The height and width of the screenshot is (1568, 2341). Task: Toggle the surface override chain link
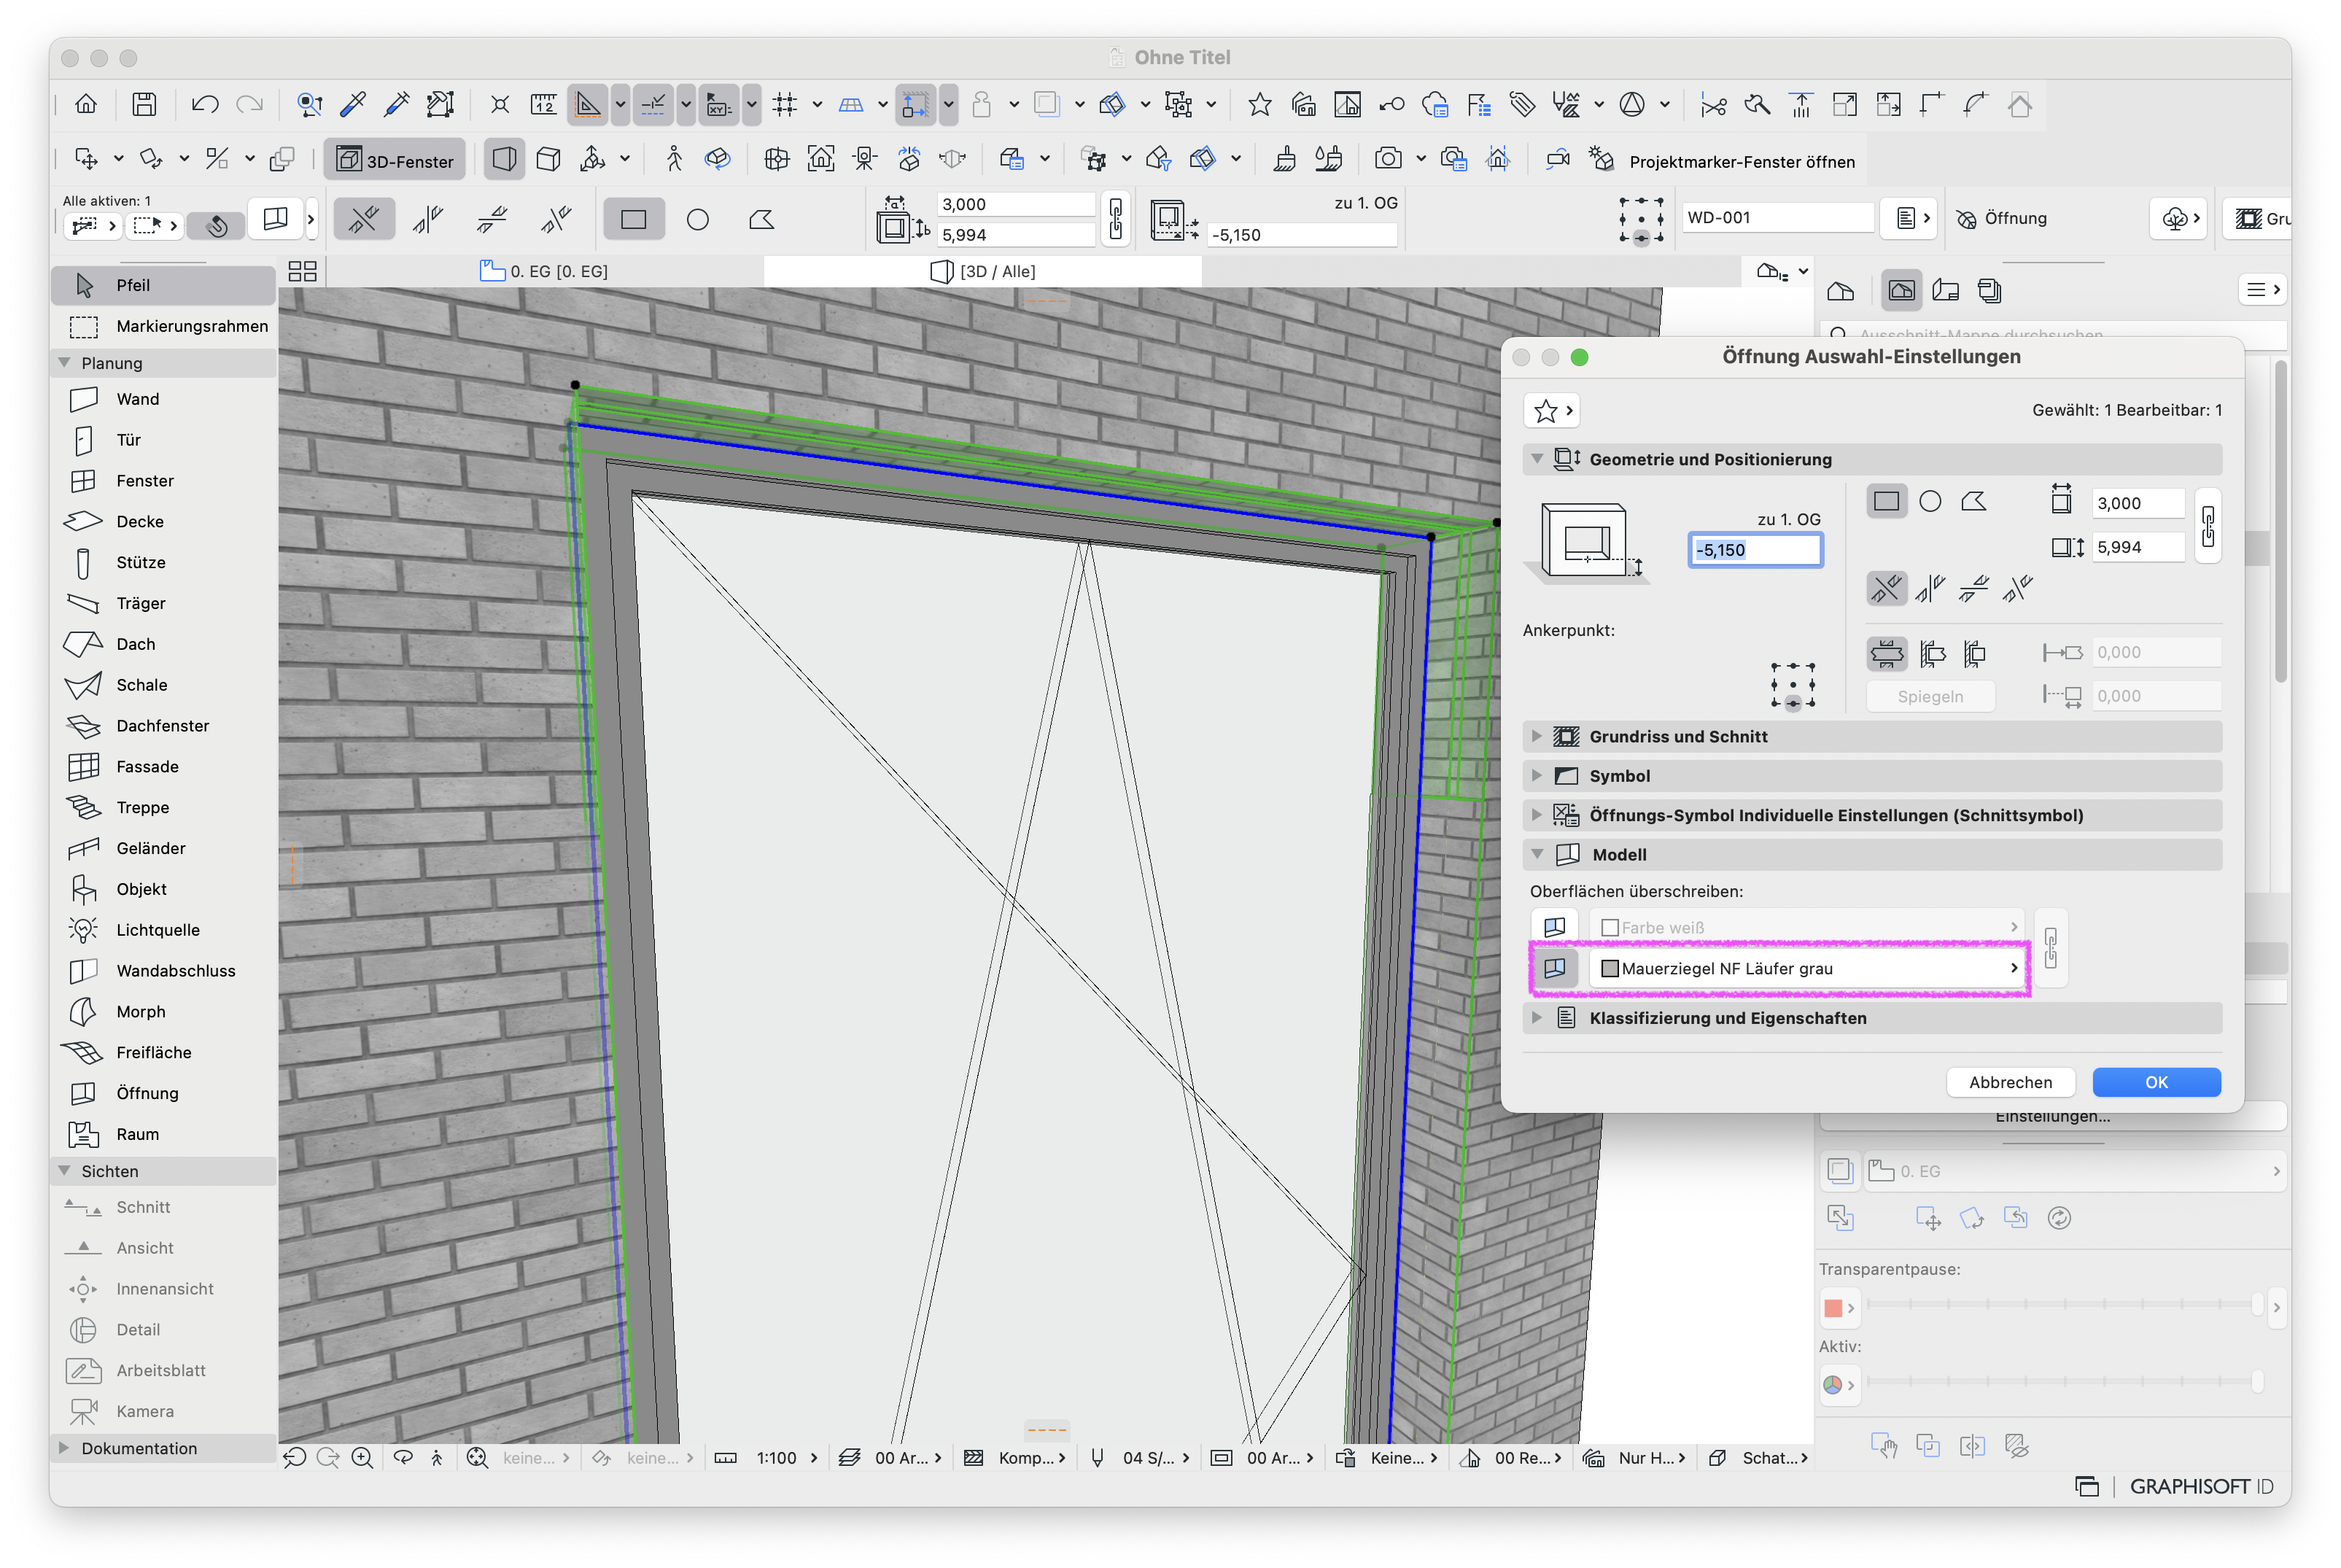point(2051,948)
